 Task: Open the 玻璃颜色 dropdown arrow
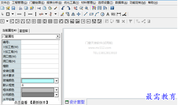56,81
